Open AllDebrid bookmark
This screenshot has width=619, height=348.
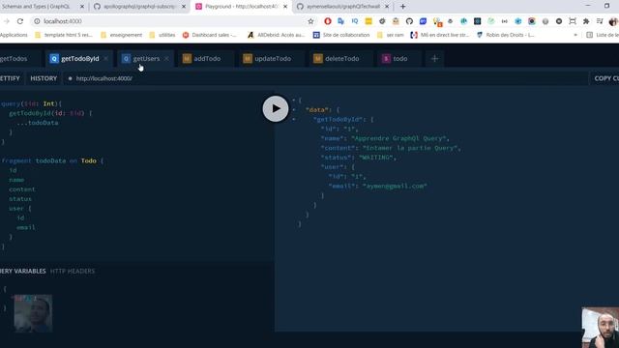(276, 35)
